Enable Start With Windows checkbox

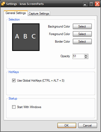pyautogui.click(x=14, y=107)
